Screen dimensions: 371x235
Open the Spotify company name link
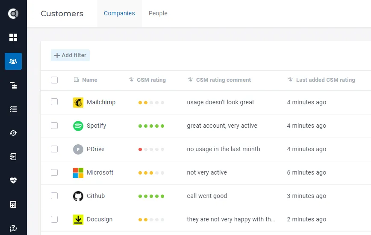(96, 126)
